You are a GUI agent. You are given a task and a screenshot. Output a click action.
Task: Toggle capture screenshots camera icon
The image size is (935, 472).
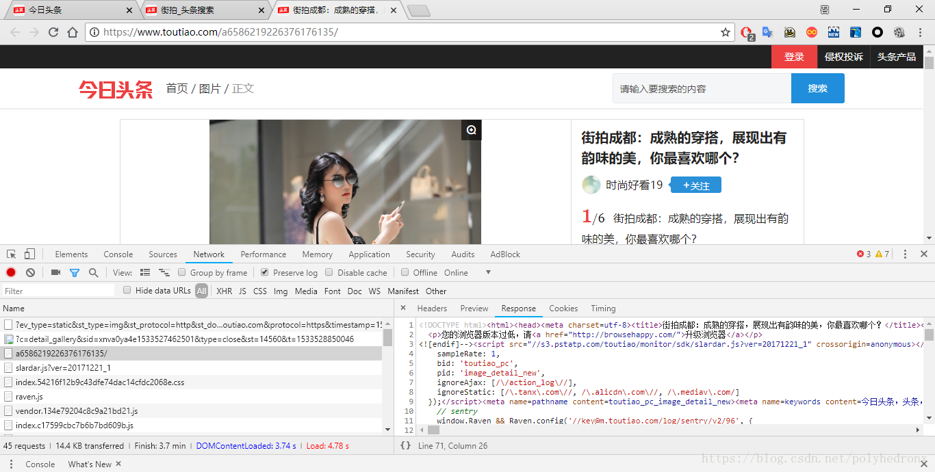55,272
